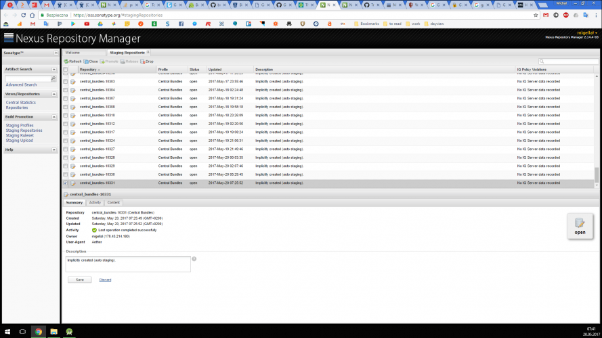Click the repository icon for central_bundles-10331 row
Screen dimensions: 602x338
pyautogui.click(x=73, y=183)
